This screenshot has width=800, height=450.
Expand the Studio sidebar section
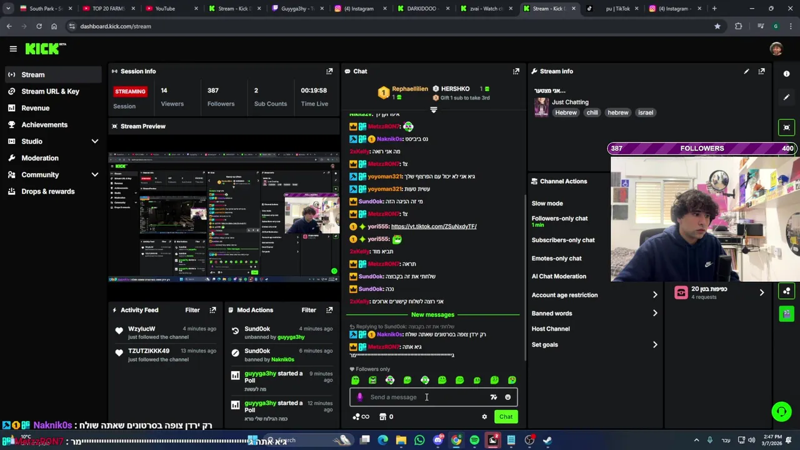point(95,141)
